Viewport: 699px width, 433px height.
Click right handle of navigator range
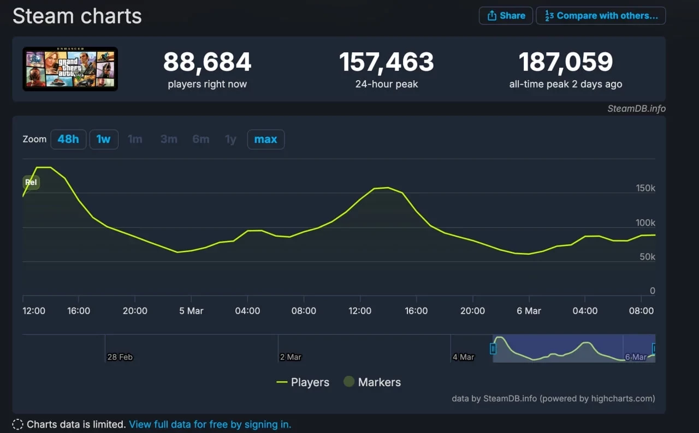[654, 348]
